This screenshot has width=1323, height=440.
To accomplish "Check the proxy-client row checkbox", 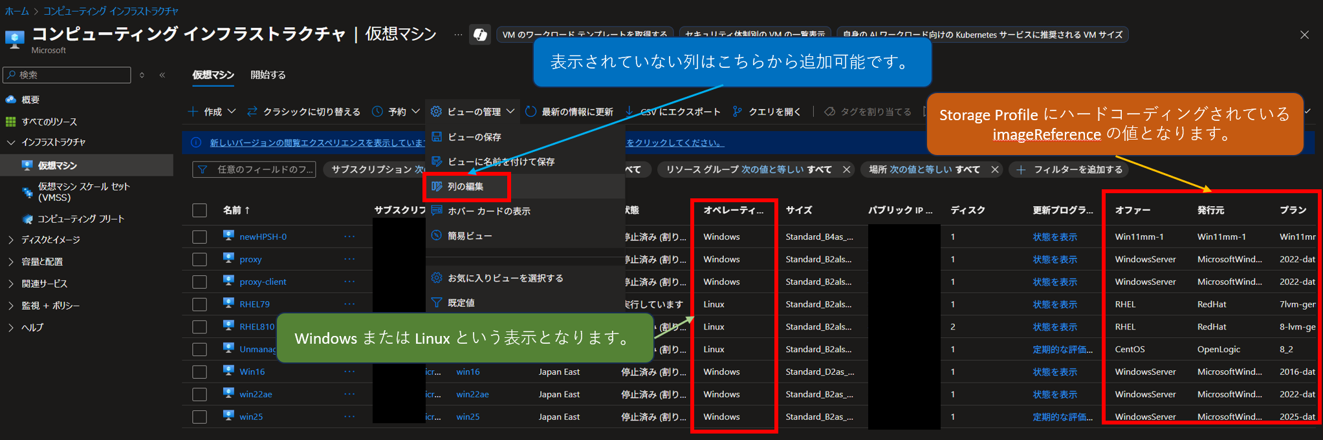I will [x=199, y=282].
